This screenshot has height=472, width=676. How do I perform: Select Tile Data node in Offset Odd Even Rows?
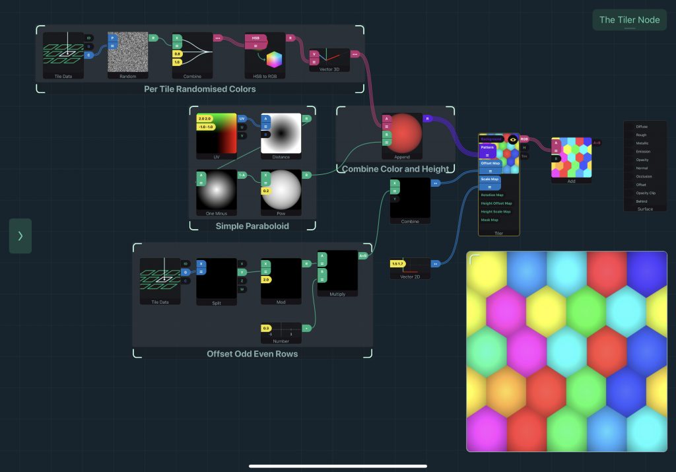pyautogui.click(x=160, y=281)
